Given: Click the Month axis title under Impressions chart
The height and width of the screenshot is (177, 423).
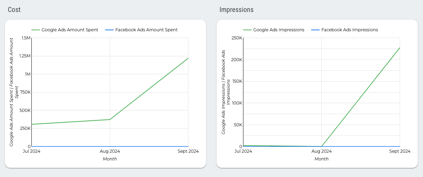Looking at the screenshot, I should point(322,159).
